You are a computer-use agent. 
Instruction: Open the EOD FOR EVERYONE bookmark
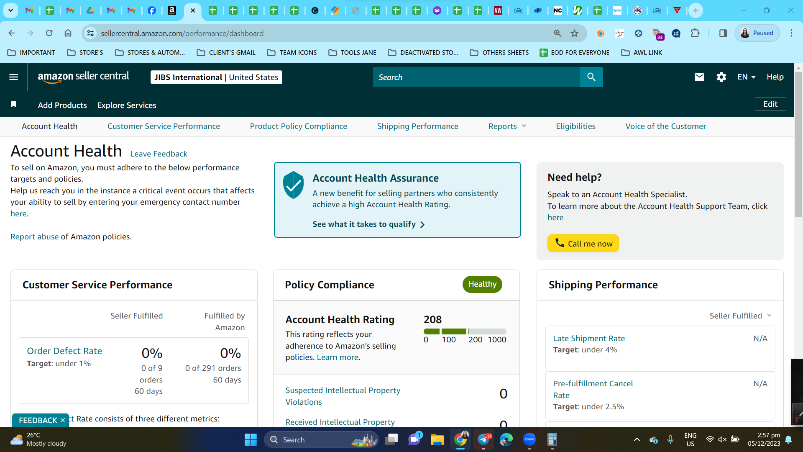pyautogui.click(x=574, y=53)
